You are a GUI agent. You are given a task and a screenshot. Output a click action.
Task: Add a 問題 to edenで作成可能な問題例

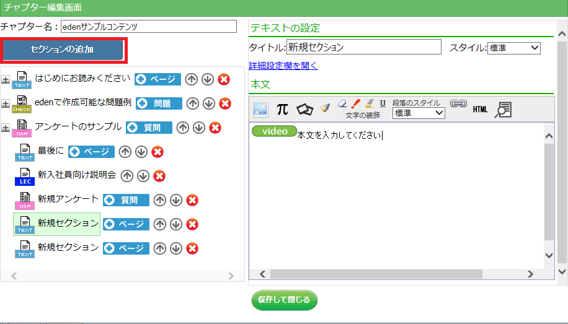159,103
